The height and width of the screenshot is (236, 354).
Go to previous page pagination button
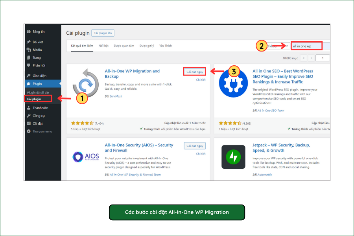tap(312, 58)
